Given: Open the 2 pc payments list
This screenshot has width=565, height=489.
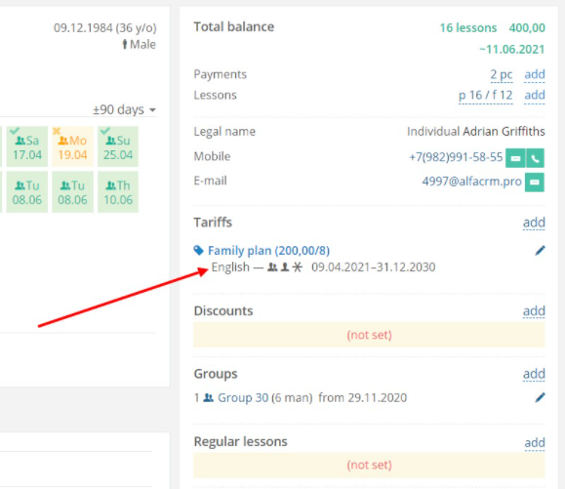Looking at the screenshot, I should [502, 74].
